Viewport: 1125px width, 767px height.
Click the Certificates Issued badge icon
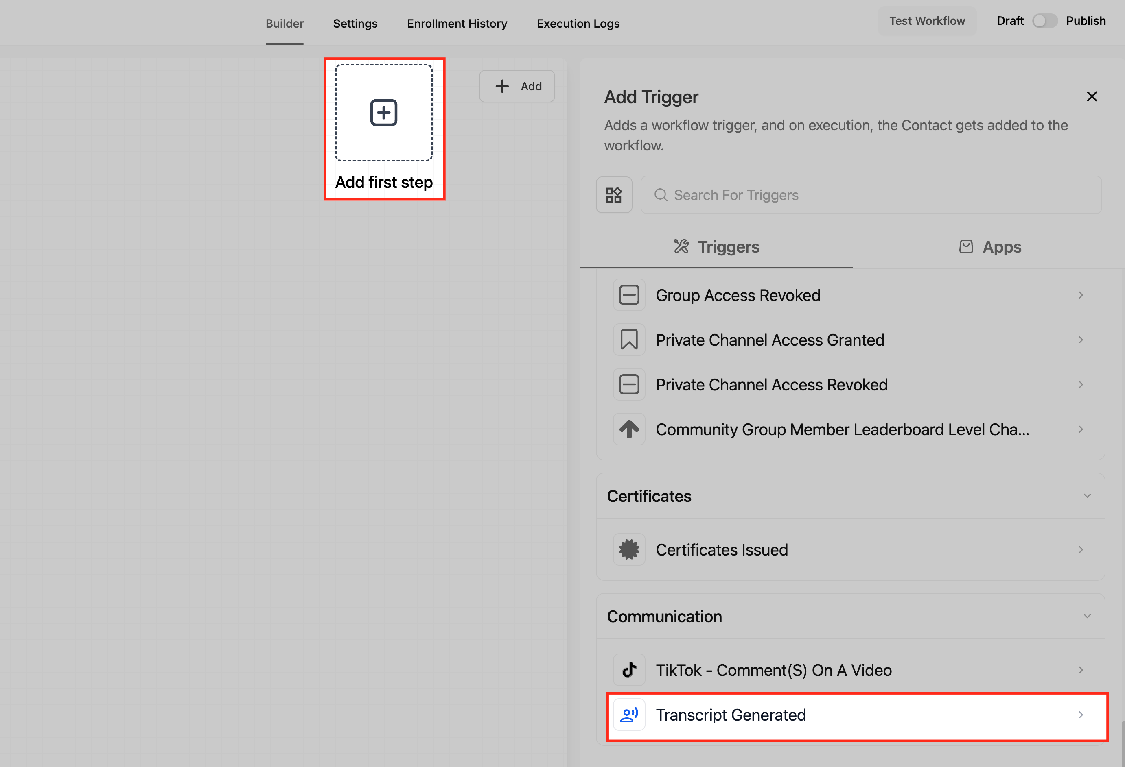629,549
